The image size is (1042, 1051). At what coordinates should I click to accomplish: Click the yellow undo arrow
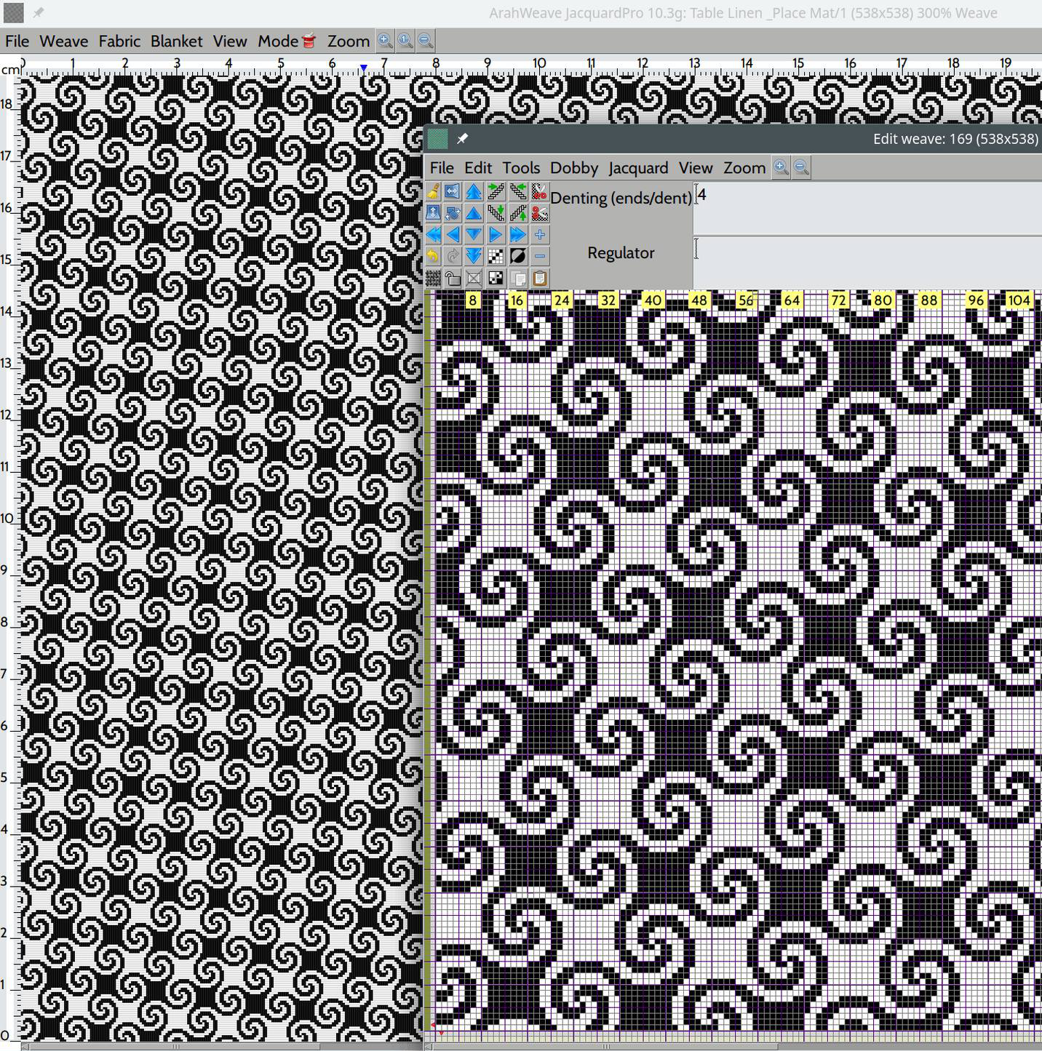pos(433,256)
